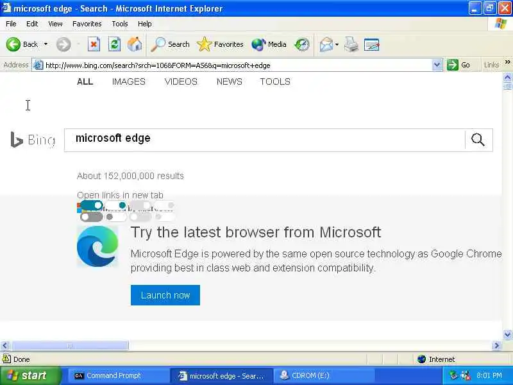Click the Launch now button

coord(165,295)
